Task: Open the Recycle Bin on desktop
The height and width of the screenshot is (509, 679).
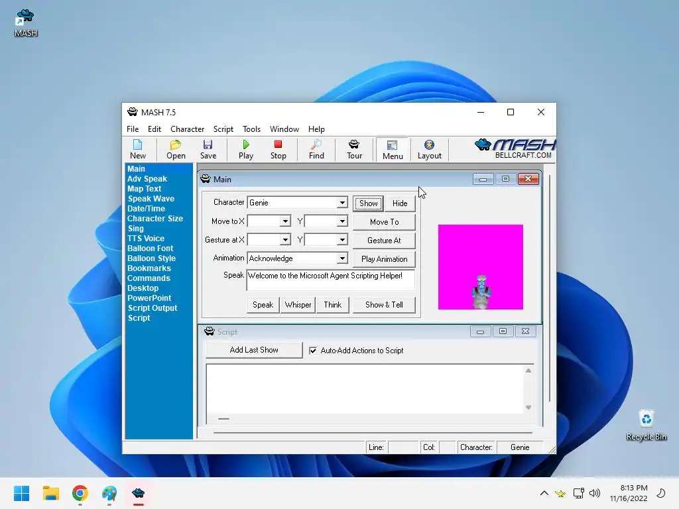Action: (x=646, y=425)
